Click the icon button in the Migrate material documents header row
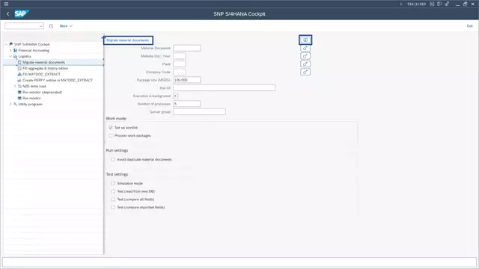The height and width of the screenshot is (269, 479). coord(305,40)
